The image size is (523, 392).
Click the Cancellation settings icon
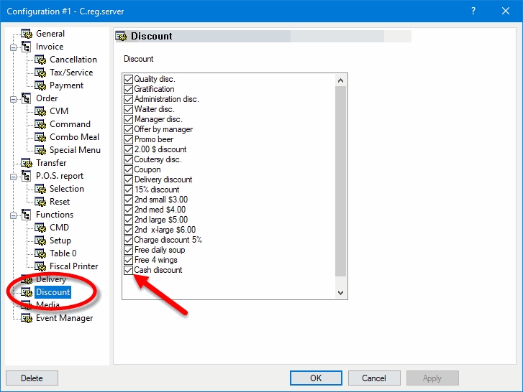point(40,60)
